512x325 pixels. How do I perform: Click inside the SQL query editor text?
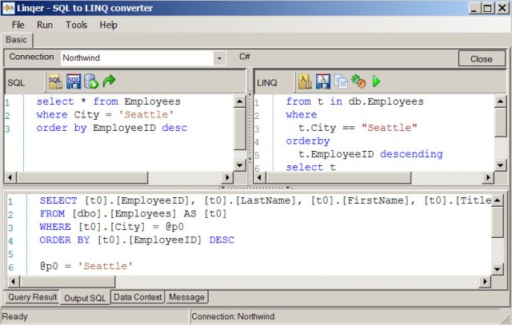(x=120, y=144)
